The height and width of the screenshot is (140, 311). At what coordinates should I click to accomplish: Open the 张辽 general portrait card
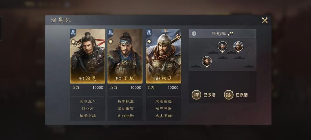coord(163,56)
